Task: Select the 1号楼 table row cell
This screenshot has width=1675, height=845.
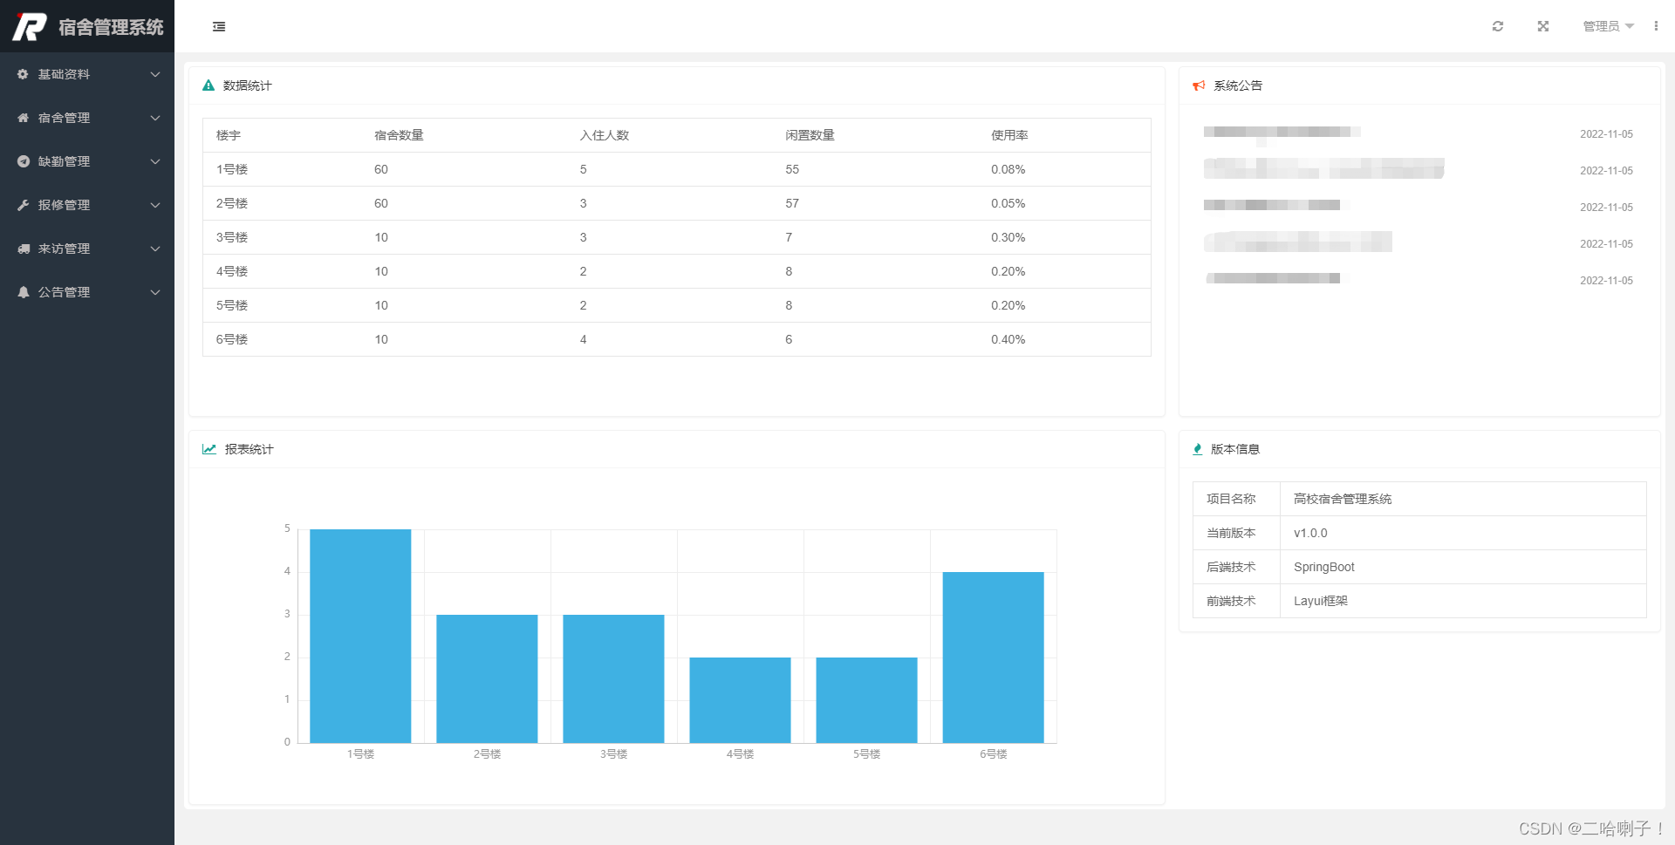Action: (x=232, y=169)
